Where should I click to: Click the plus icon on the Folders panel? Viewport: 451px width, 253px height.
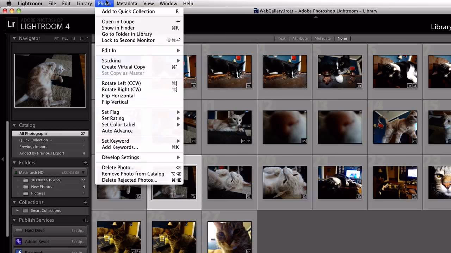pos(85,162)
